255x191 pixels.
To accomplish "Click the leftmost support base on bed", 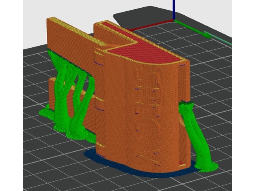I will (x=45, y=110).
